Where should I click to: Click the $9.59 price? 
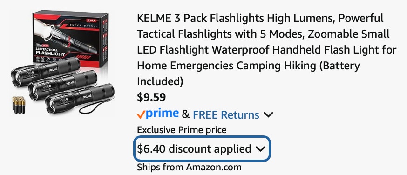(x=151, y=97)
